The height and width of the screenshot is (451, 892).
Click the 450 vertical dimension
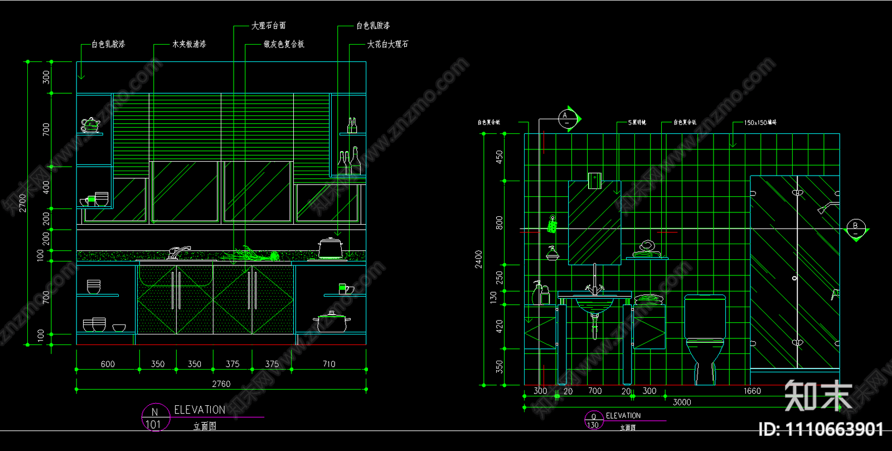coord(499,157)
